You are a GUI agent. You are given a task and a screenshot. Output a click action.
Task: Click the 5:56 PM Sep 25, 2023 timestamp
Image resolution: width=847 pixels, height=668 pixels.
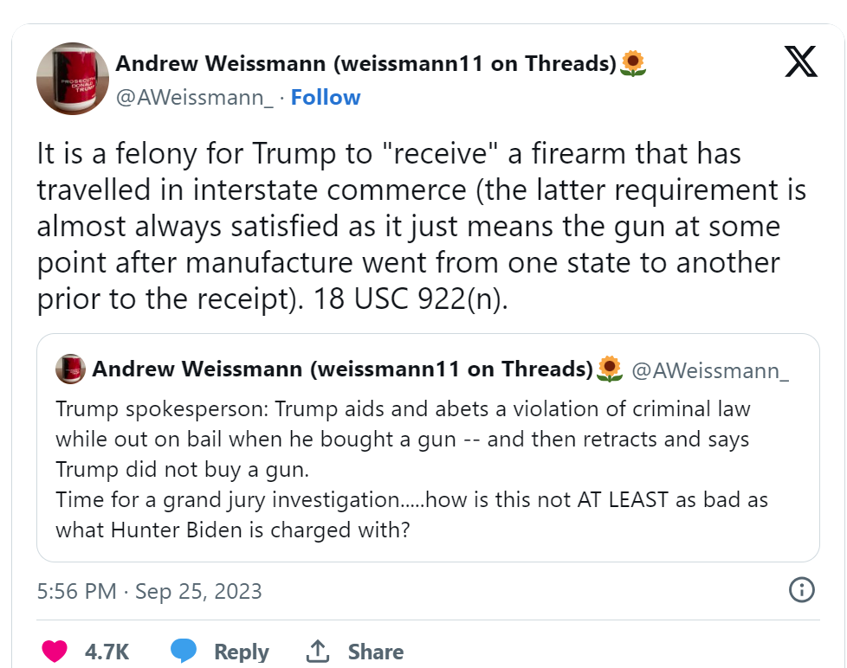pyautogui.click(x=149, y=592)
